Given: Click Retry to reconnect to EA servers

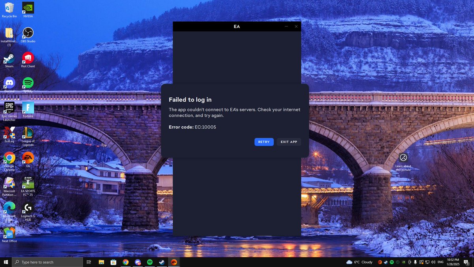Looking at the screenshot, I should [x=264, y=142].
